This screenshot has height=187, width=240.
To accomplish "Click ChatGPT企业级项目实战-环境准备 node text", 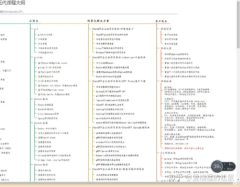I will click(111, 29).
